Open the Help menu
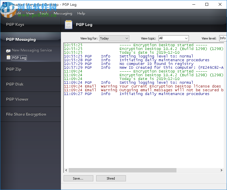Image resolution: width=227 pixels, height=190 pixels. pyautogui.click(x=81, y=13)
